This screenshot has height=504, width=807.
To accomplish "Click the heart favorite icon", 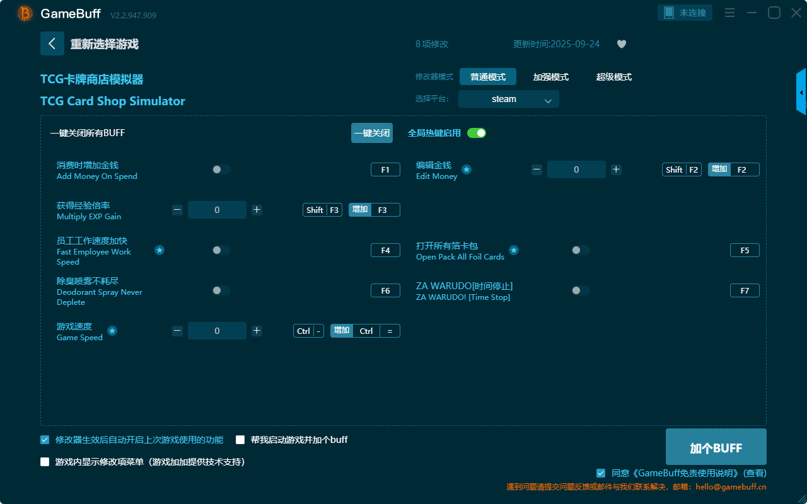I will pyautogui.click(x=621, y=44).
